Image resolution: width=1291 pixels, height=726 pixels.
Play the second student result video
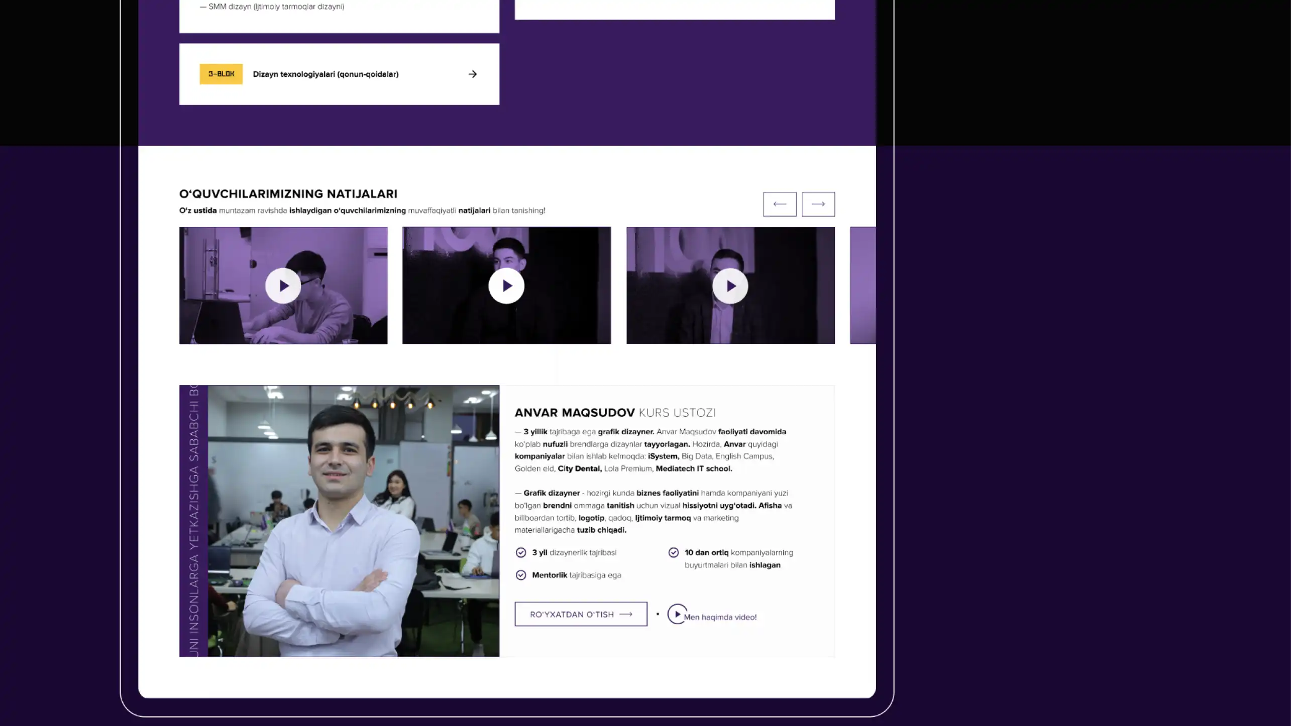click(x=506, y=286)
